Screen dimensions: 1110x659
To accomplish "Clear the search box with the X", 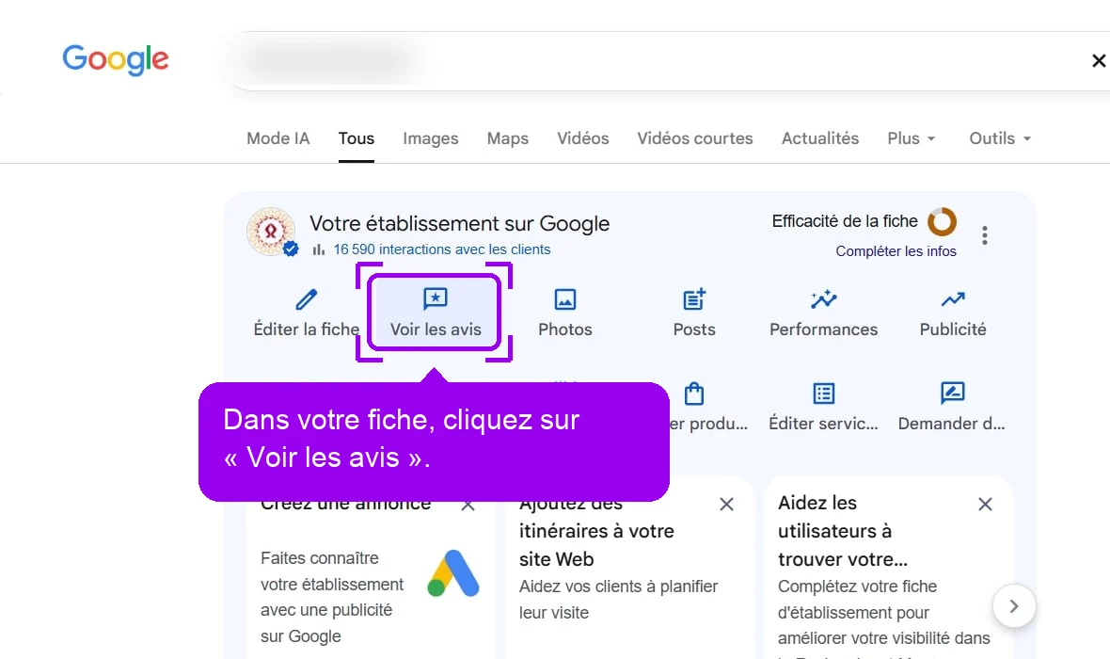I will tap(1098, 61).
